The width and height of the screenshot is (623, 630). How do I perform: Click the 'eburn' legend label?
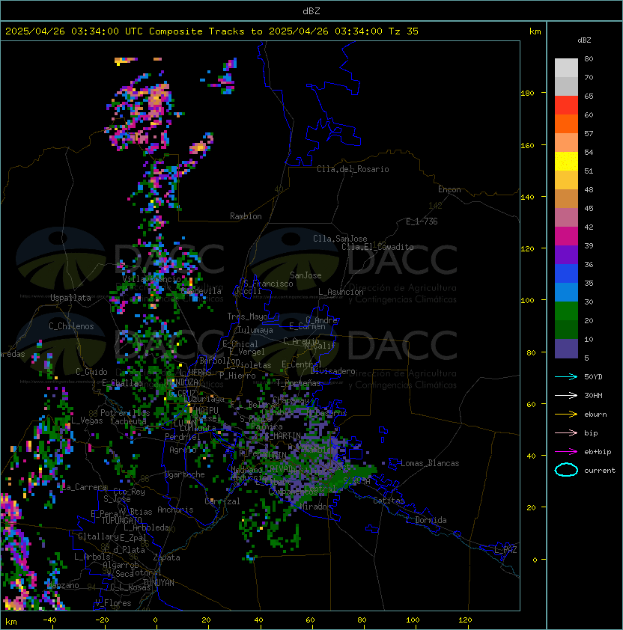point(595,415)
